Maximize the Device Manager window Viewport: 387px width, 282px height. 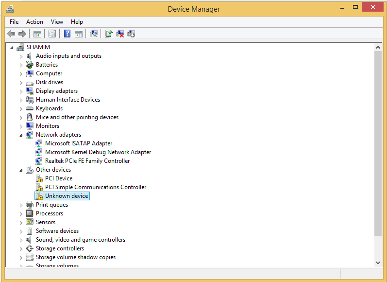355,7
